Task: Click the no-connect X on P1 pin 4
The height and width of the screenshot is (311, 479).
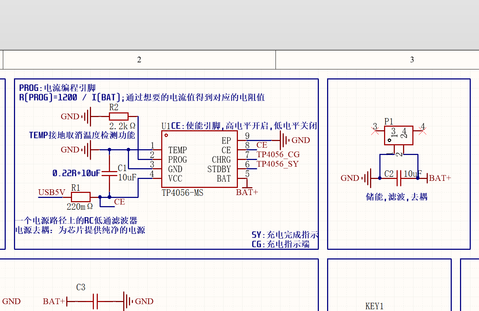Action: (422, 131)
